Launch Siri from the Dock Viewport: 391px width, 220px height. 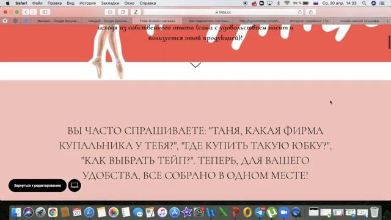pyautogui.click(x=29, y=213)
